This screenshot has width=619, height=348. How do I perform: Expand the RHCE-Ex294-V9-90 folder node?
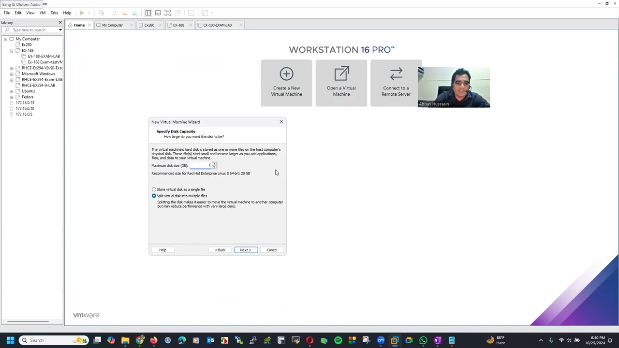[x=12, y=68]
